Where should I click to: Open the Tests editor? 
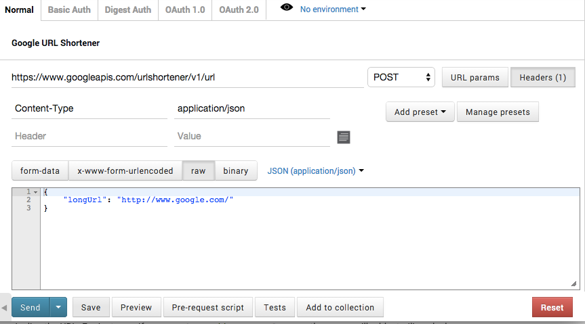coord(275,307)
